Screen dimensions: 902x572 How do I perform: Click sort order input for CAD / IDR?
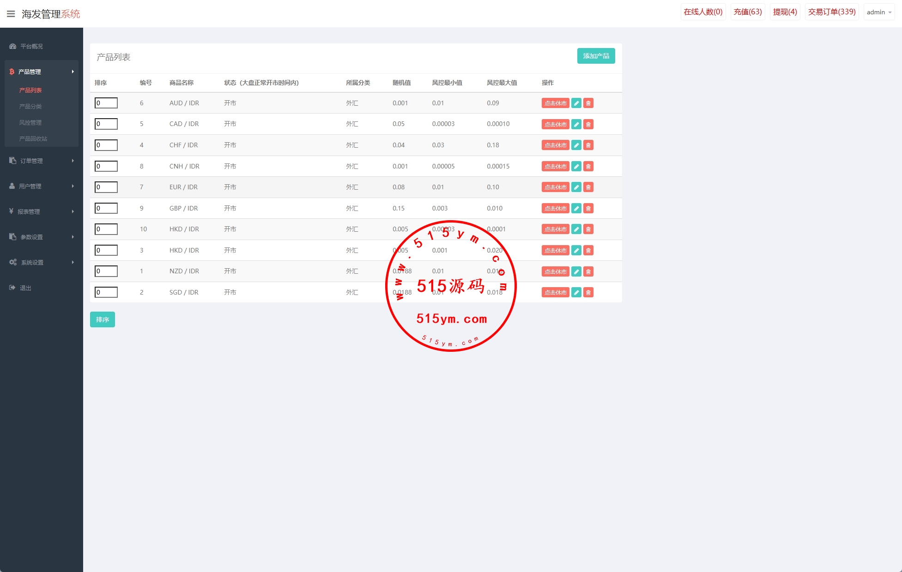point(106,124)
